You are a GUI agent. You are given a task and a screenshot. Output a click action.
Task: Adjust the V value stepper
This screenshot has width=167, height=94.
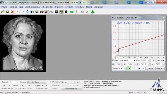click(x=163, y=64)
